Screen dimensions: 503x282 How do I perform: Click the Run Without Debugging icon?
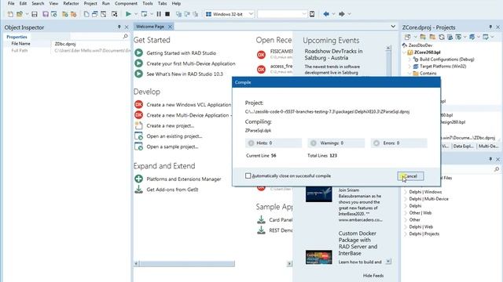144,14
